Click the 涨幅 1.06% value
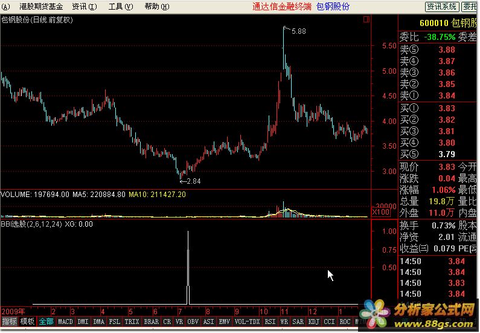Image resolution: width=480 pixels, height=333 pixels. 444,190
